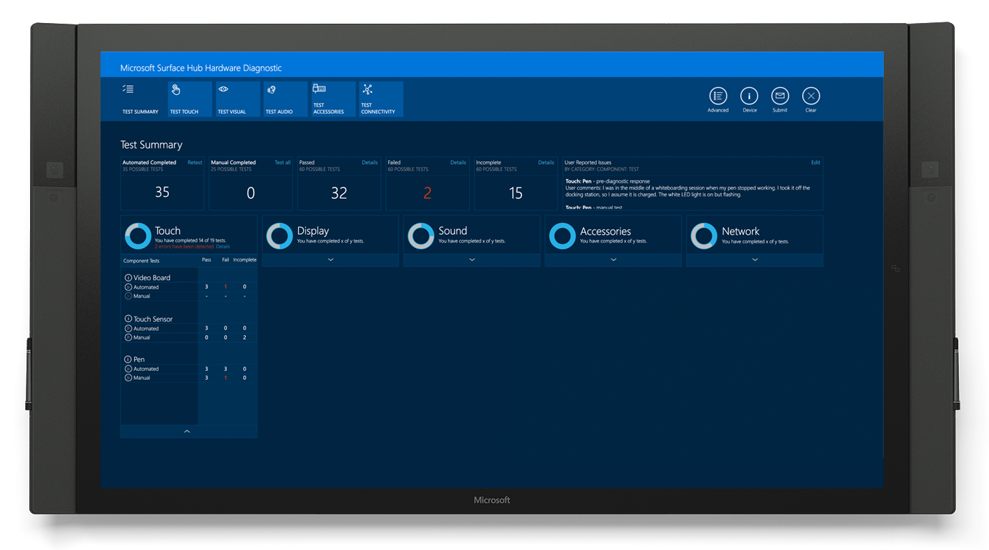Open the Test Connectivity tab
This screenshot has height=550, width=989.
[x=381, y=99]
